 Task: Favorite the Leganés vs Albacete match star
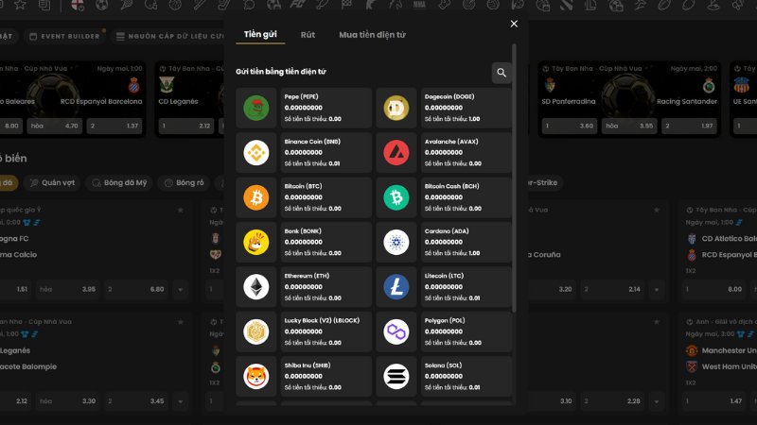[x=181, y=322]
